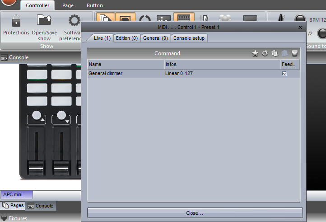Open the Page ribbon tab

pos(68,5)
